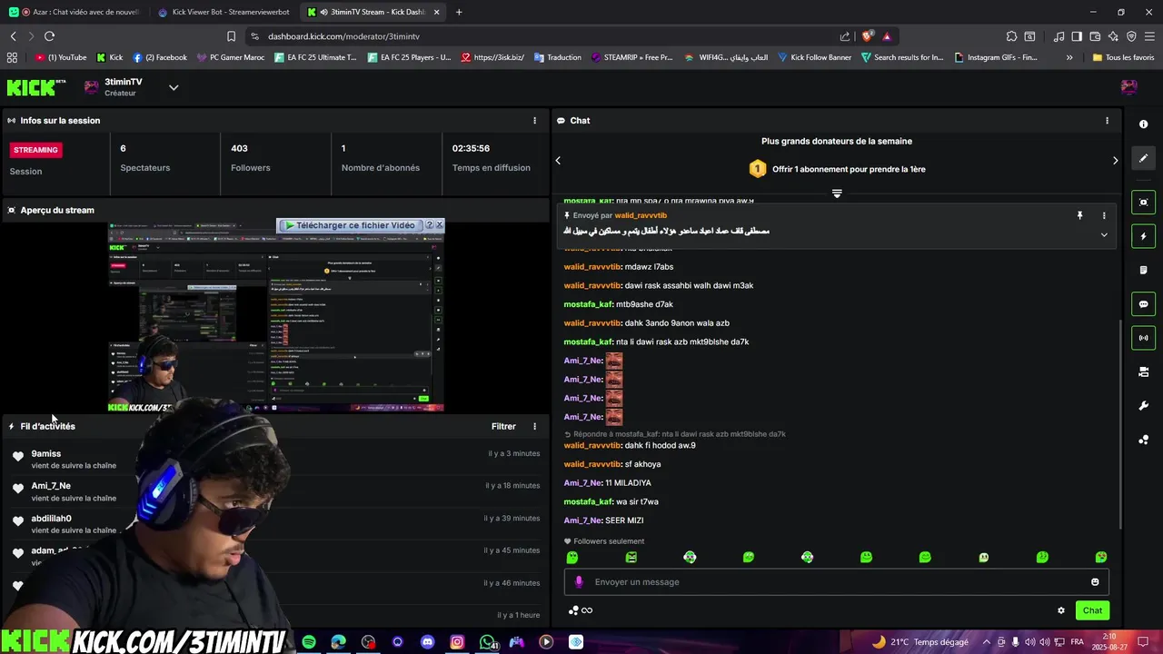Toggle the microphone icon in system tray
Screen dimensions: 1163x654
tap(1016, 642)
